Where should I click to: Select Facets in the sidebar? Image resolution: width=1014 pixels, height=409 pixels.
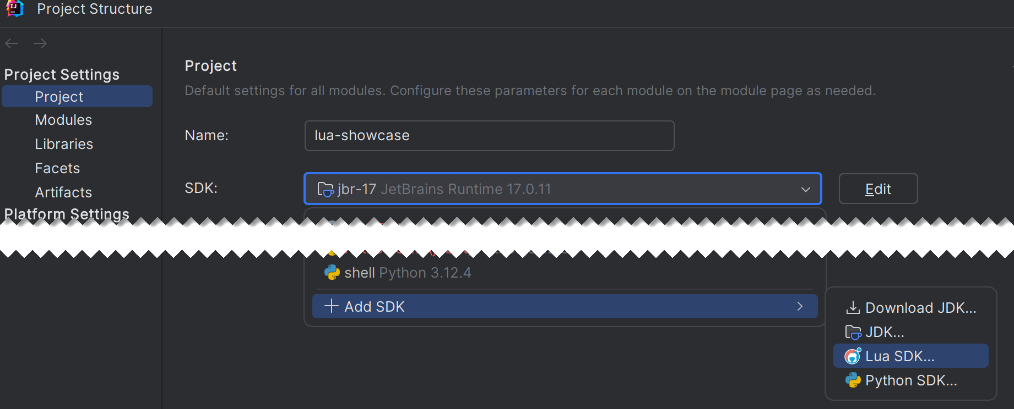tap(57, 168)
